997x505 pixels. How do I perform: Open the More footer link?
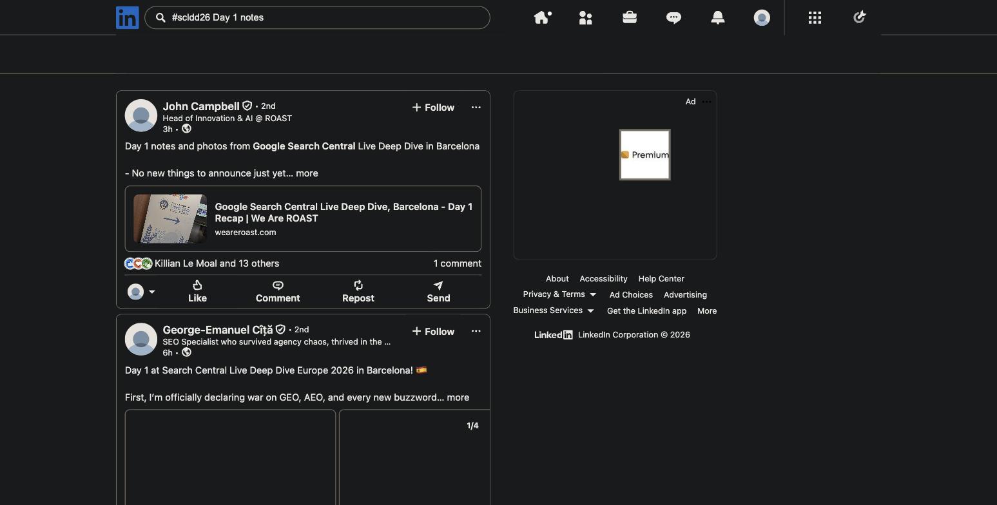[707, 311]
